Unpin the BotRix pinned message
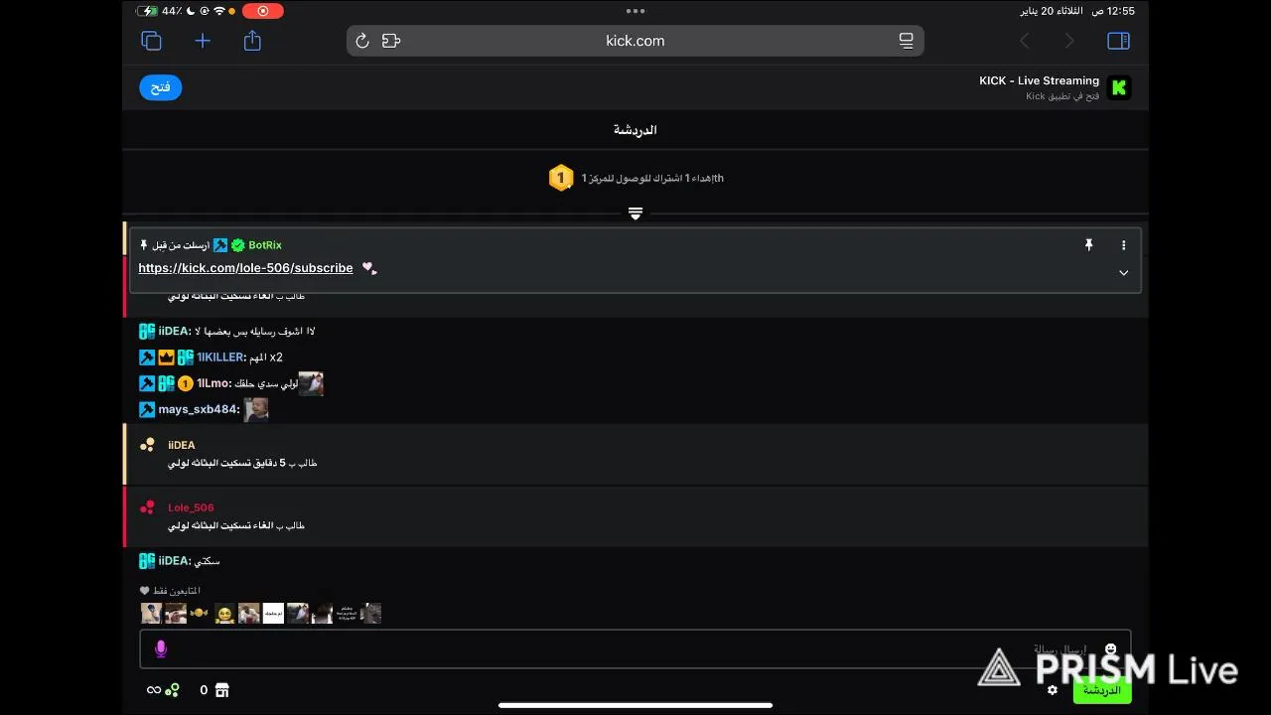The width and height of the screenshot is (1271, 715). (x=1088, y=245)
